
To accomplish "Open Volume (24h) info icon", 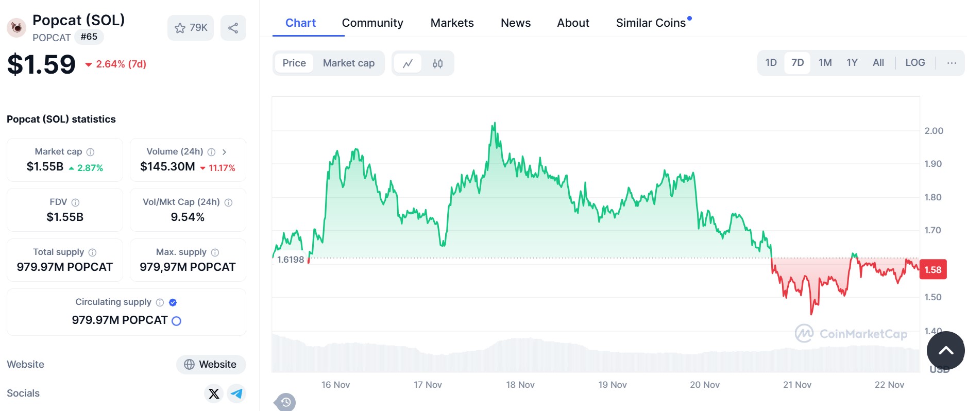I will point(211,152).
